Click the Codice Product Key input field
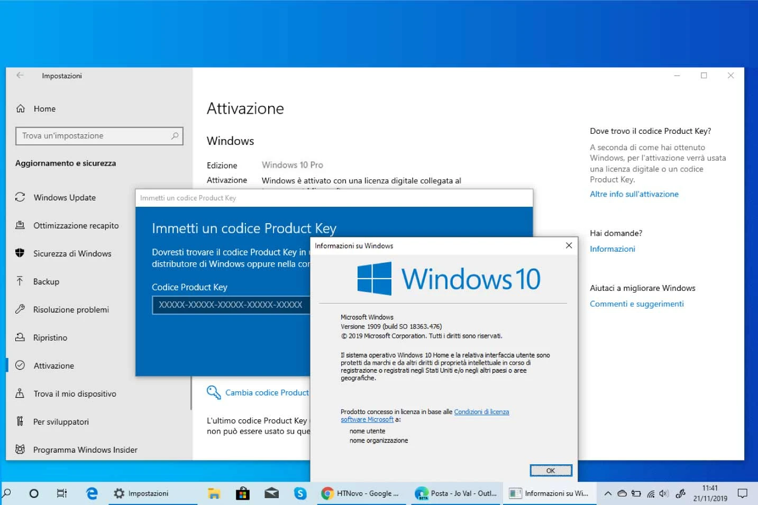The width and height of the screenshot is (758, 505). [x=231, y=305]
